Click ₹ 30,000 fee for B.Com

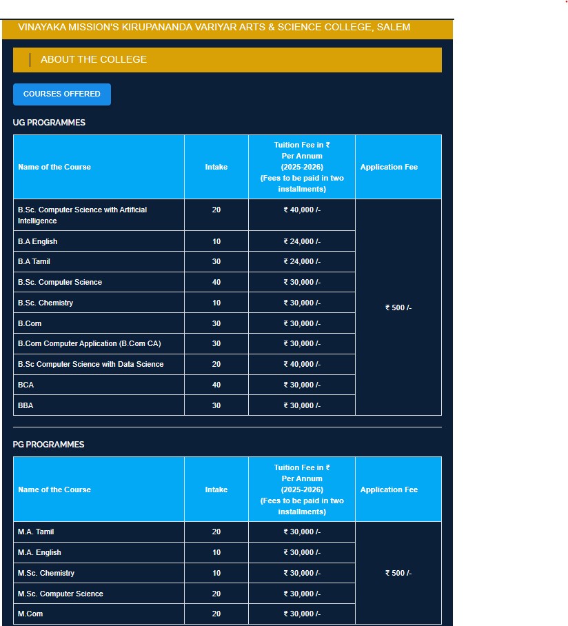coord(302,323)
